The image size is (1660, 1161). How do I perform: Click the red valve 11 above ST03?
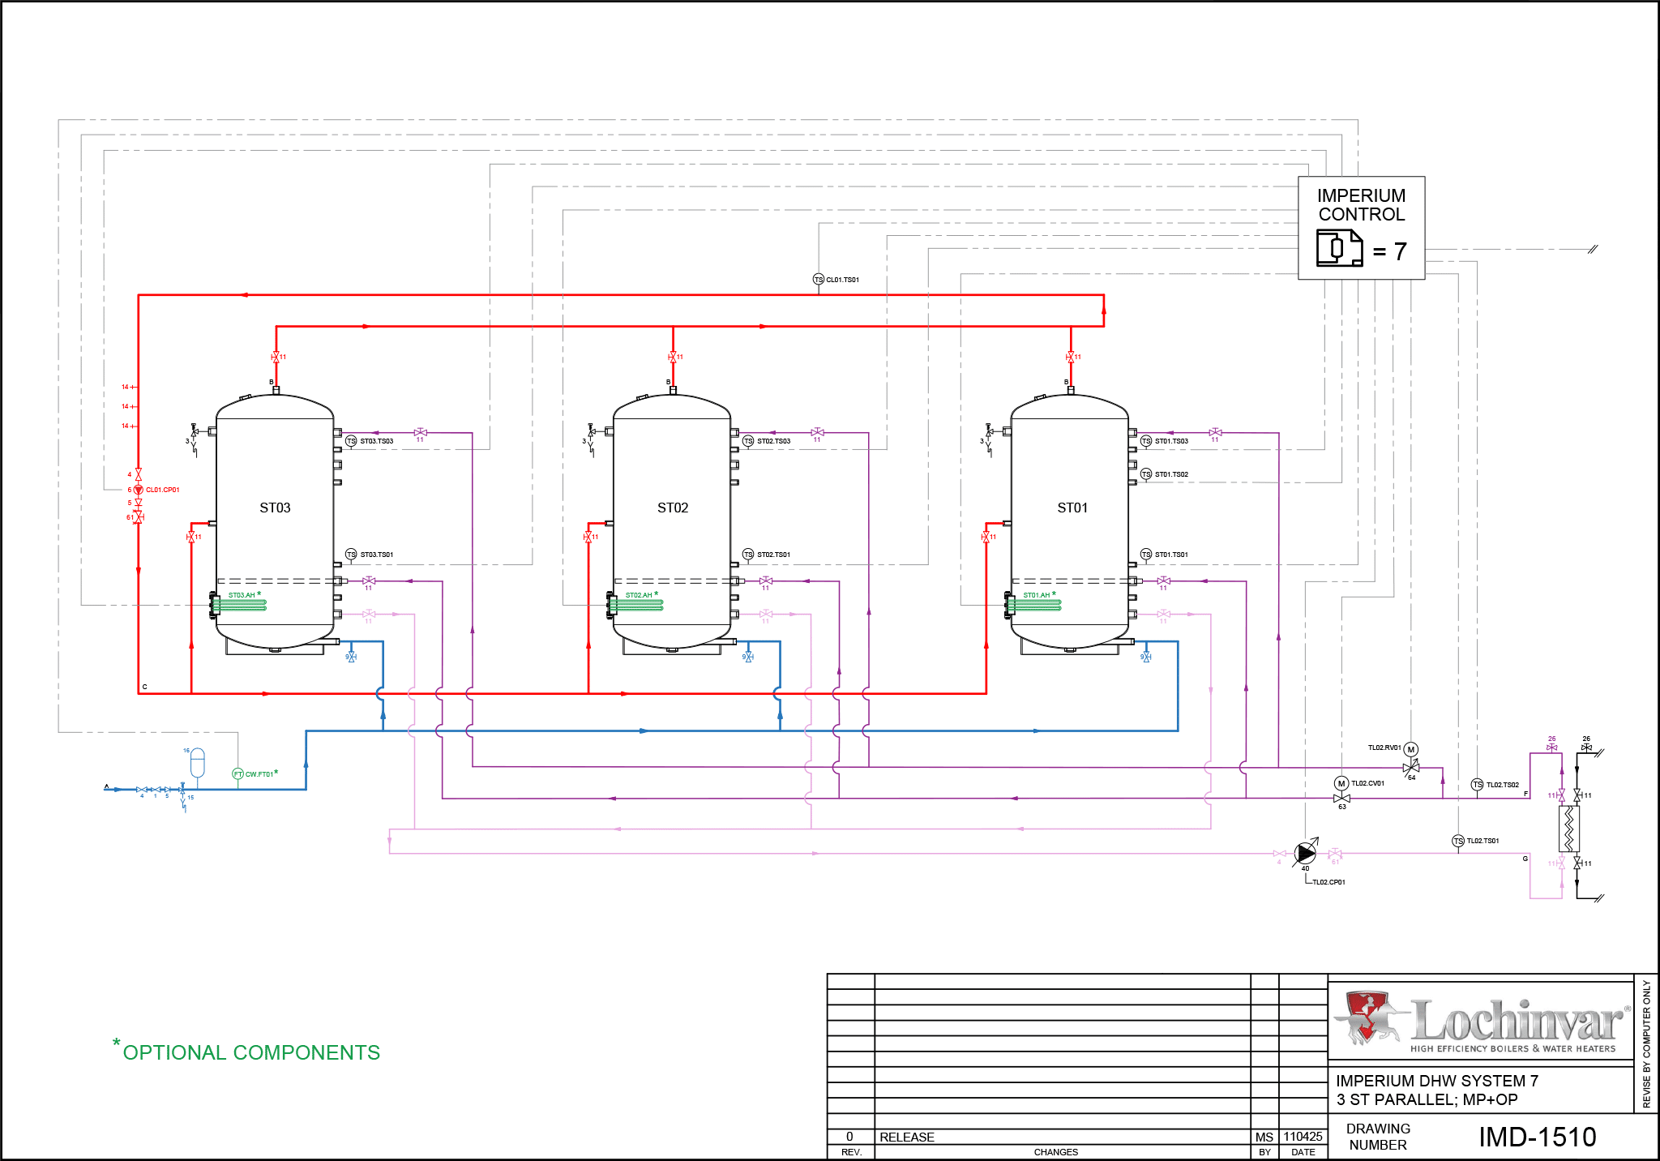pyautogui.click(x=276, y=357)
